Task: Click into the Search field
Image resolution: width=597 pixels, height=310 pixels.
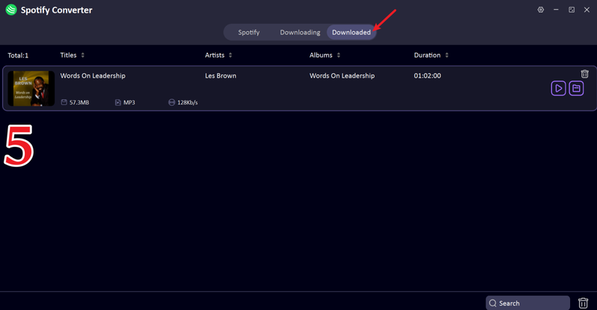Action: tap(528, 303)
